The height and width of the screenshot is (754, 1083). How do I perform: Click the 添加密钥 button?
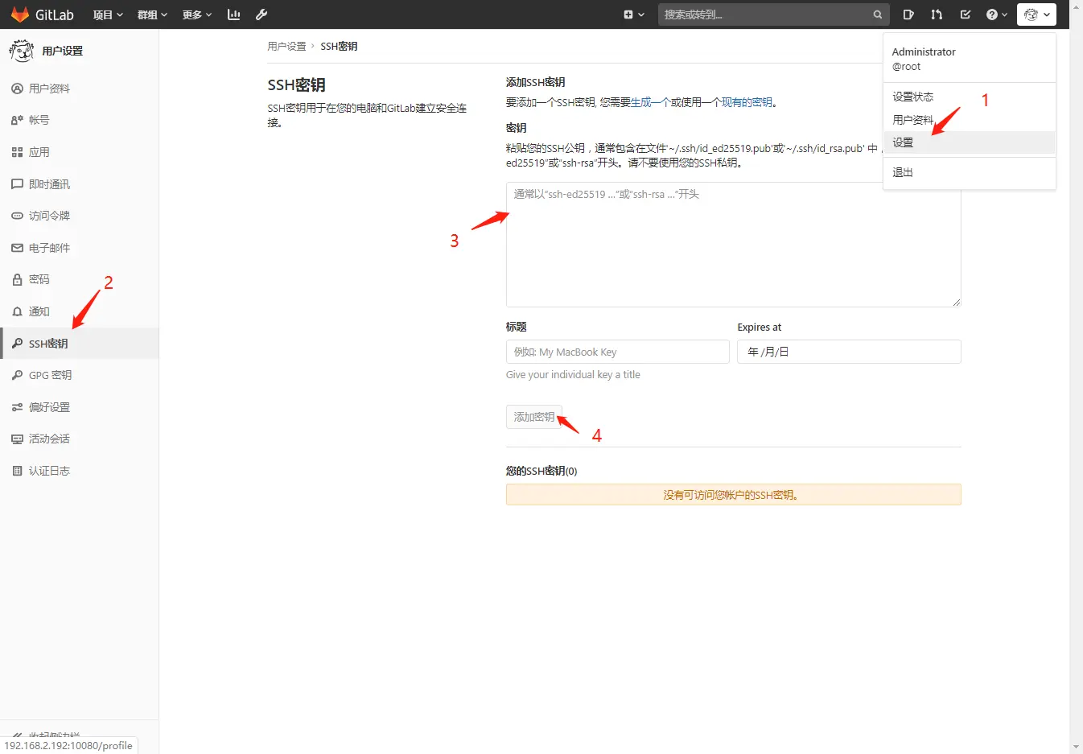click(533, 417)
